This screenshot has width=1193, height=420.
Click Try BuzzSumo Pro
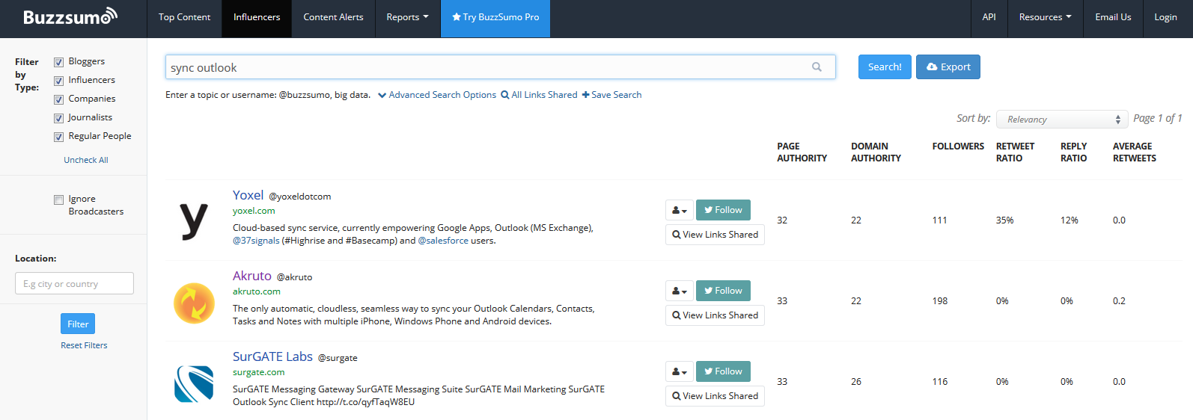(x=495, y=17)
